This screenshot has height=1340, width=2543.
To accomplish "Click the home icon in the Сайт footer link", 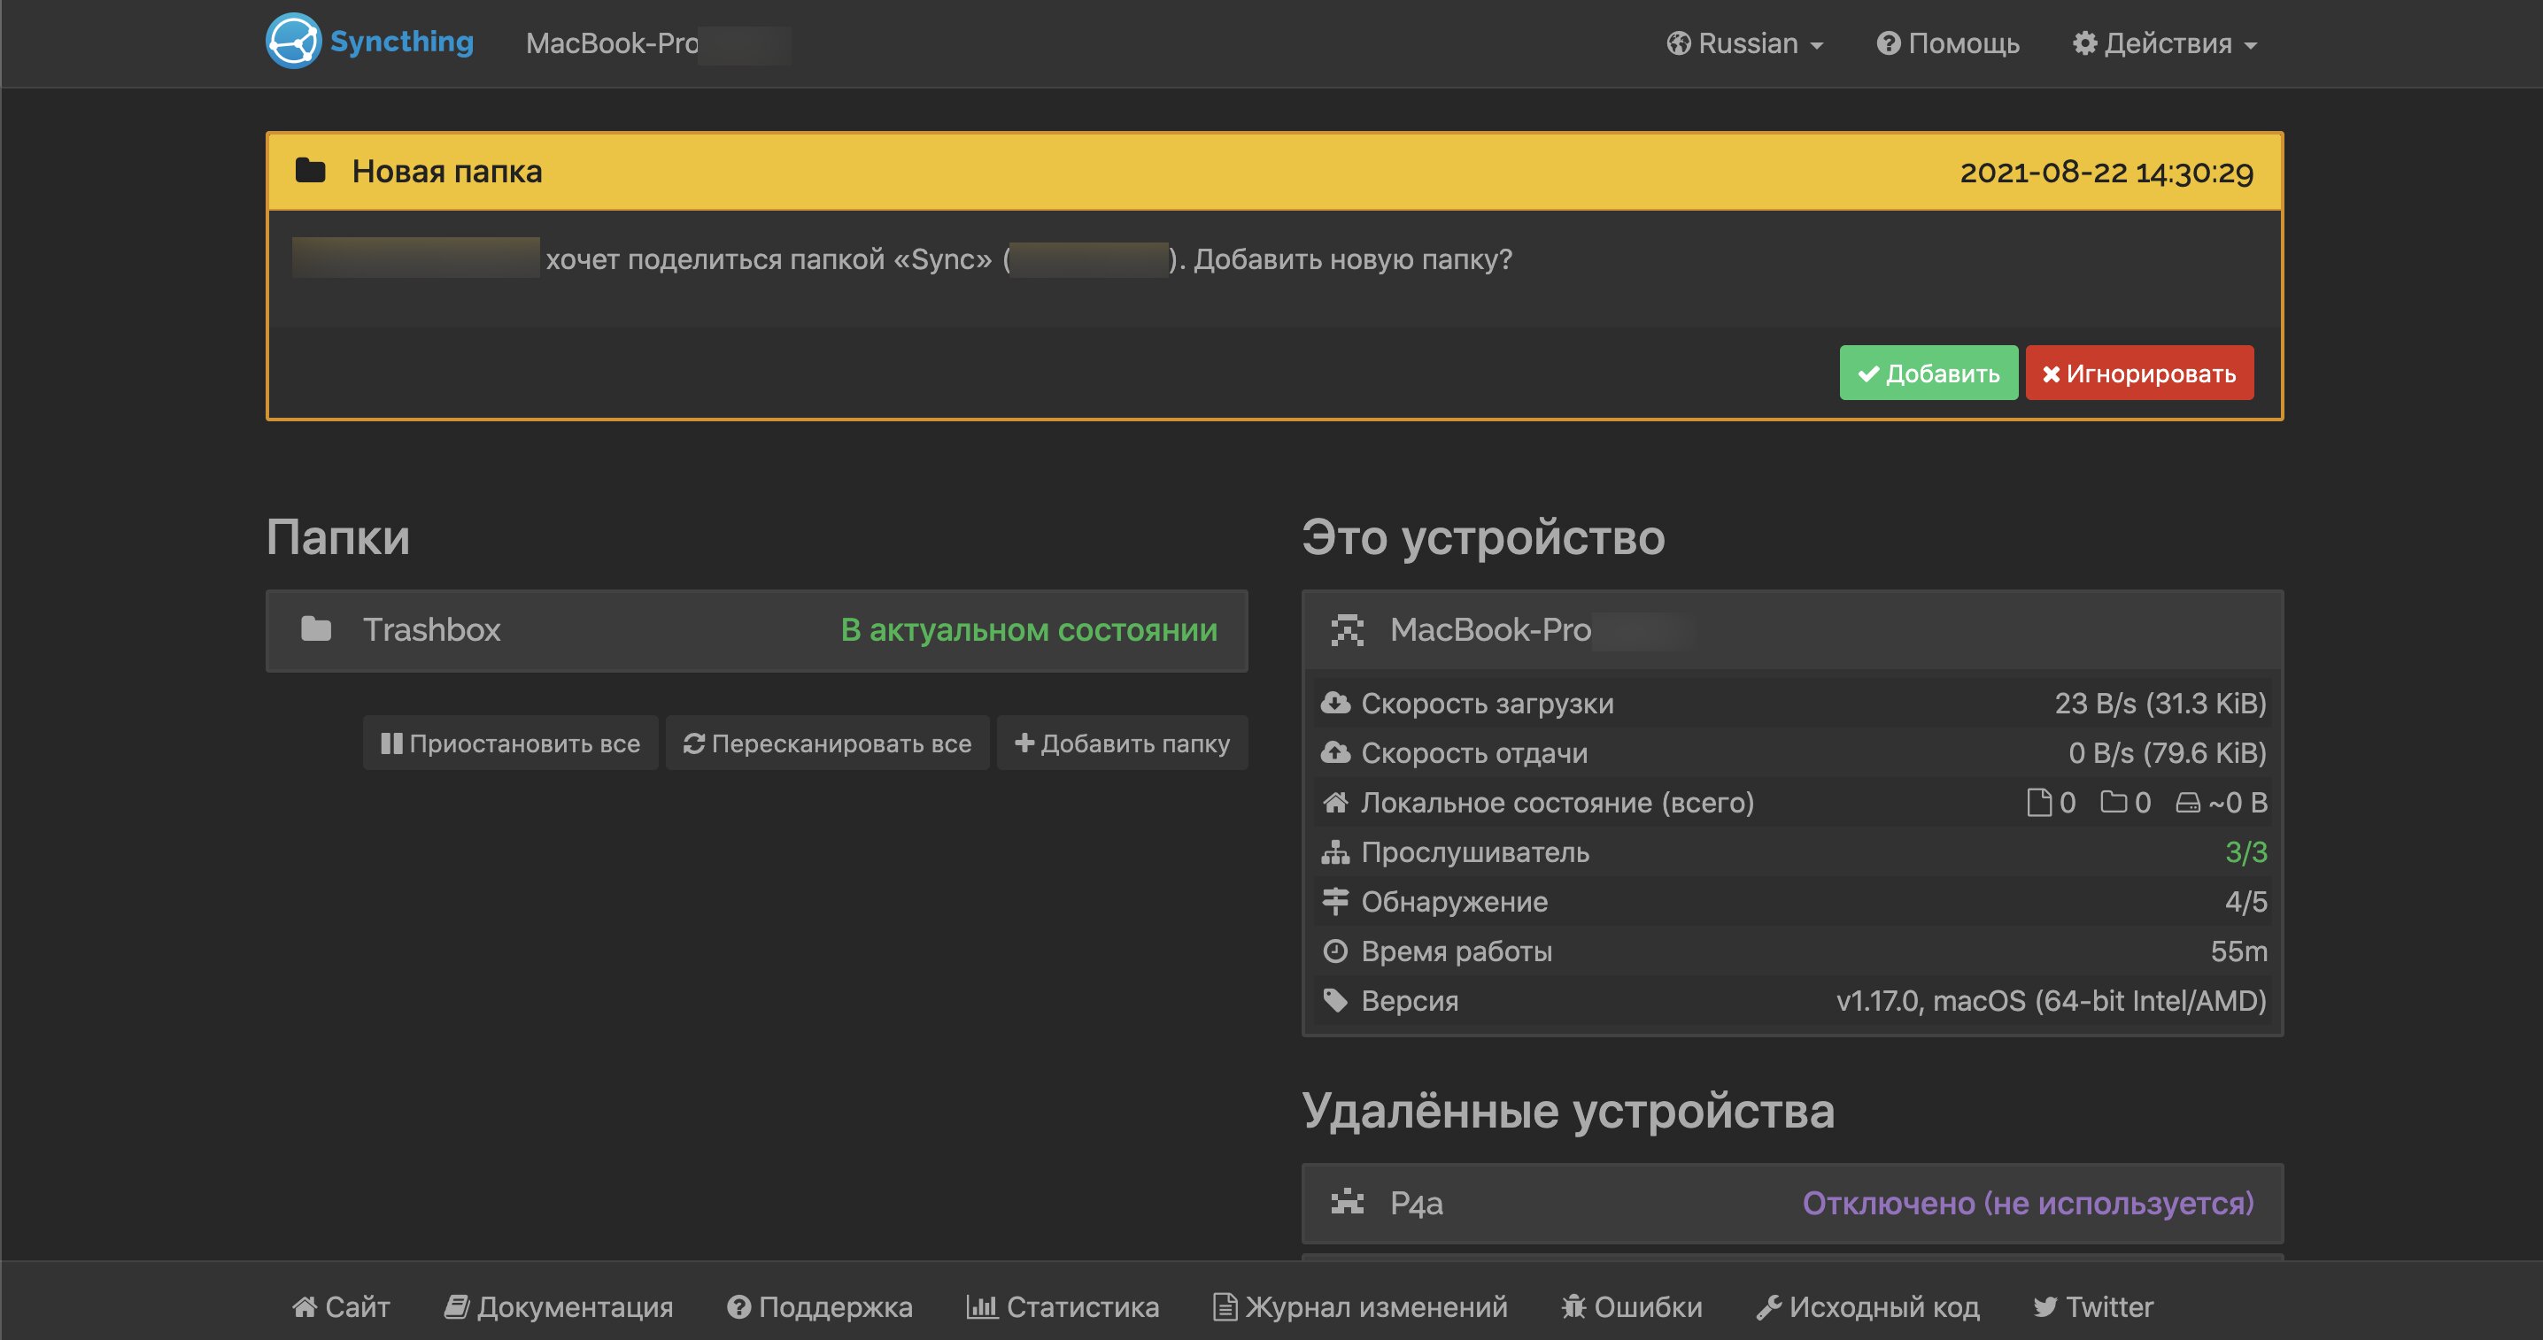I will (305, 1306).
